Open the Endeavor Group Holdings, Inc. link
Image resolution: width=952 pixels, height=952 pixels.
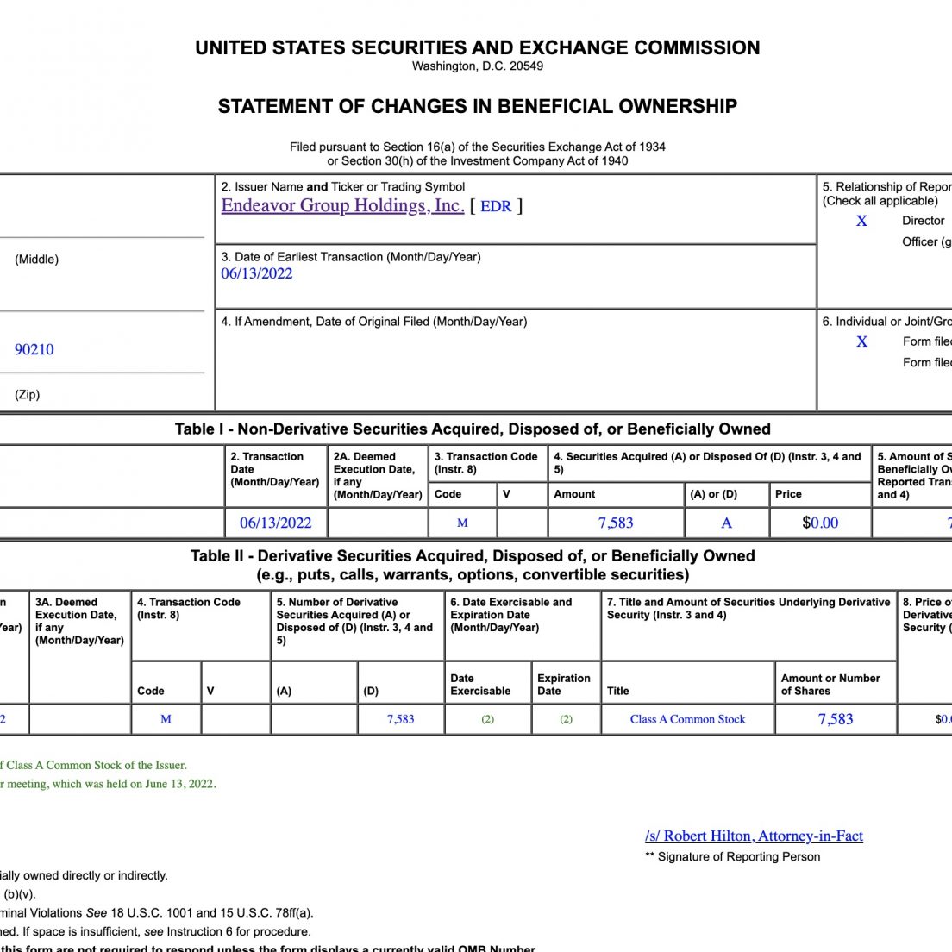point(342,206)
